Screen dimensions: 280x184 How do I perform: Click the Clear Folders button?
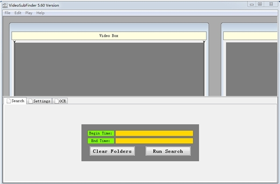pos(112,151)
